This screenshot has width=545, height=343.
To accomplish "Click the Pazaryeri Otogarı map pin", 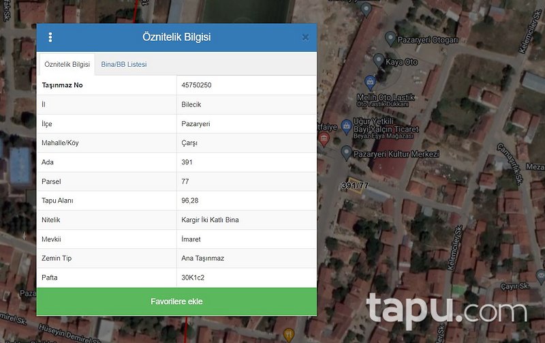I will click(390, 38).
